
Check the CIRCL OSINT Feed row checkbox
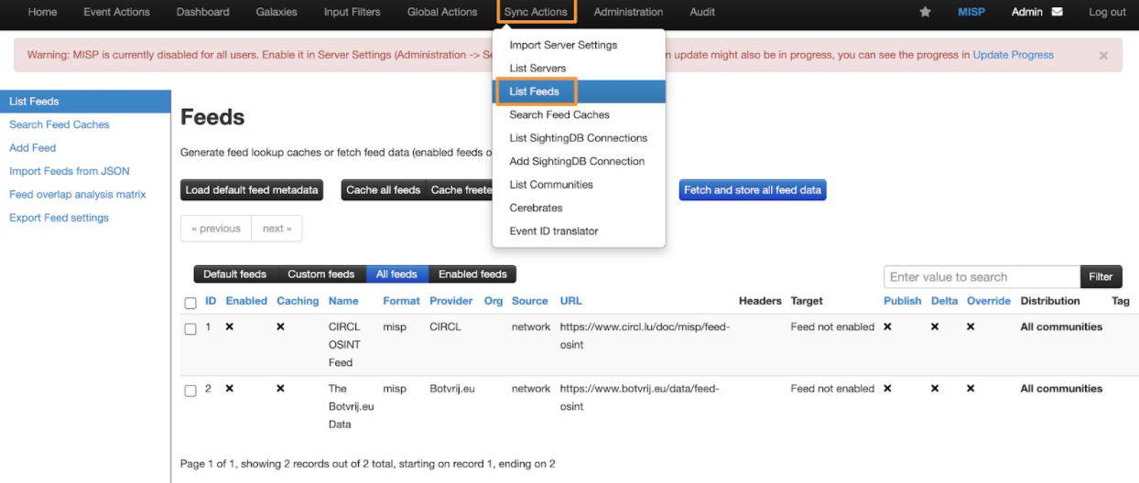190,328
